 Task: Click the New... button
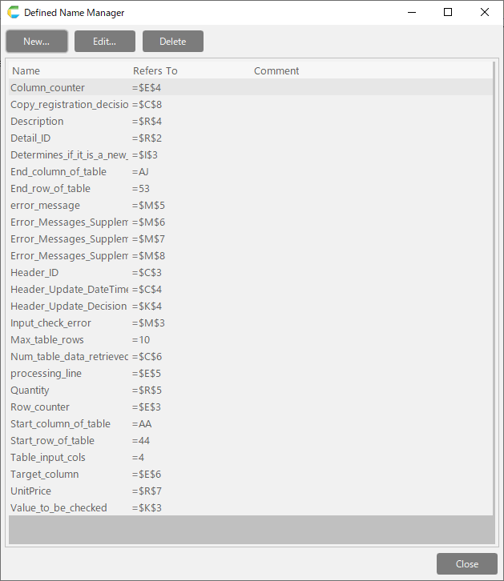pos(37,42)
